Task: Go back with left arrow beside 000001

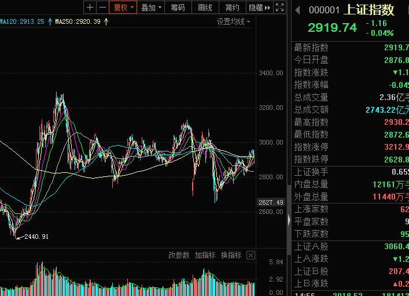Action: tap(297, 10)
